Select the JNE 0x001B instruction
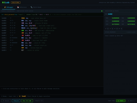The width and height of the screenshot is (137, 103). (52, 35)
